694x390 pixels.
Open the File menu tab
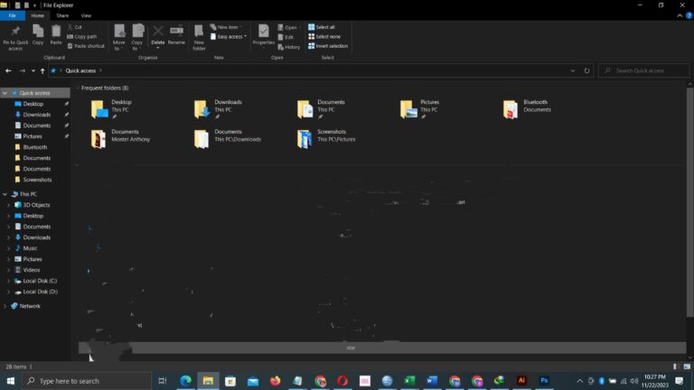[x=13, y=15]
